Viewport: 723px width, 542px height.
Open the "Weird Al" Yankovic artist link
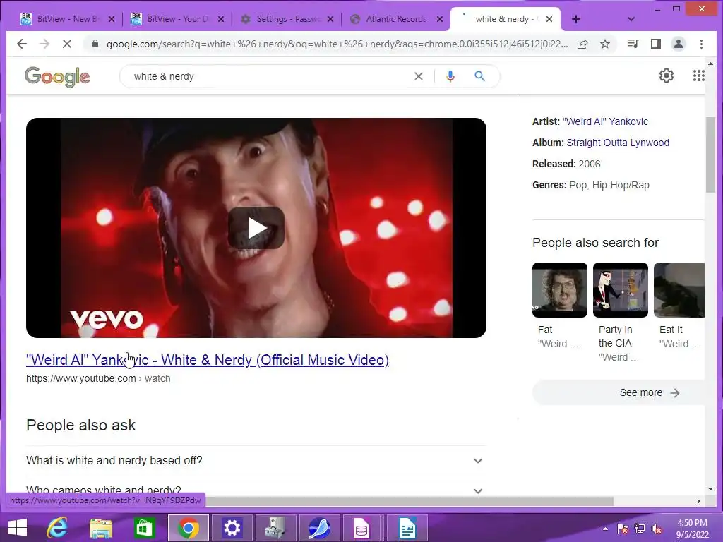pos(605,121)
